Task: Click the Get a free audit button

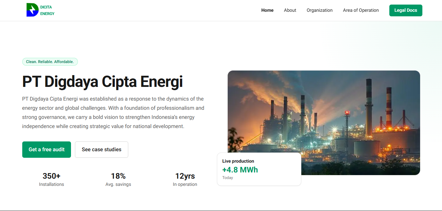Action: point(46,150)
